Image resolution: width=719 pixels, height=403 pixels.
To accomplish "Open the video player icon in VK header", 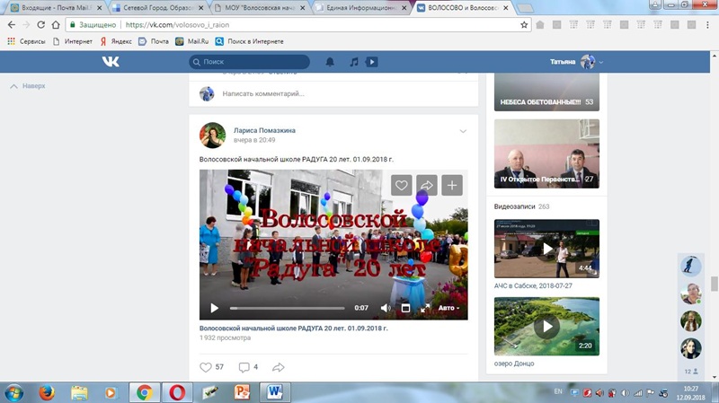I will coord(372,62).
